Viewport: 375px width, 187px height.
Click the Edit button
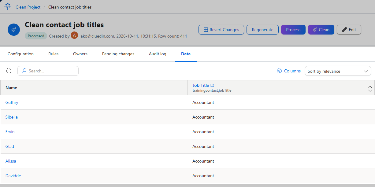(349, 30)
